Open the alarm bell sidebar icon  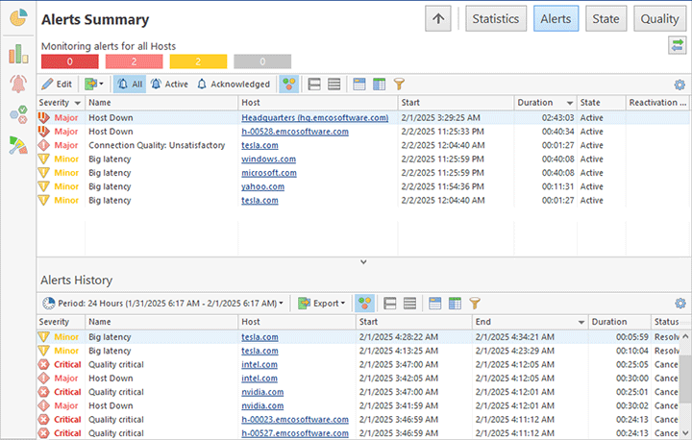[x=17, y=84]
